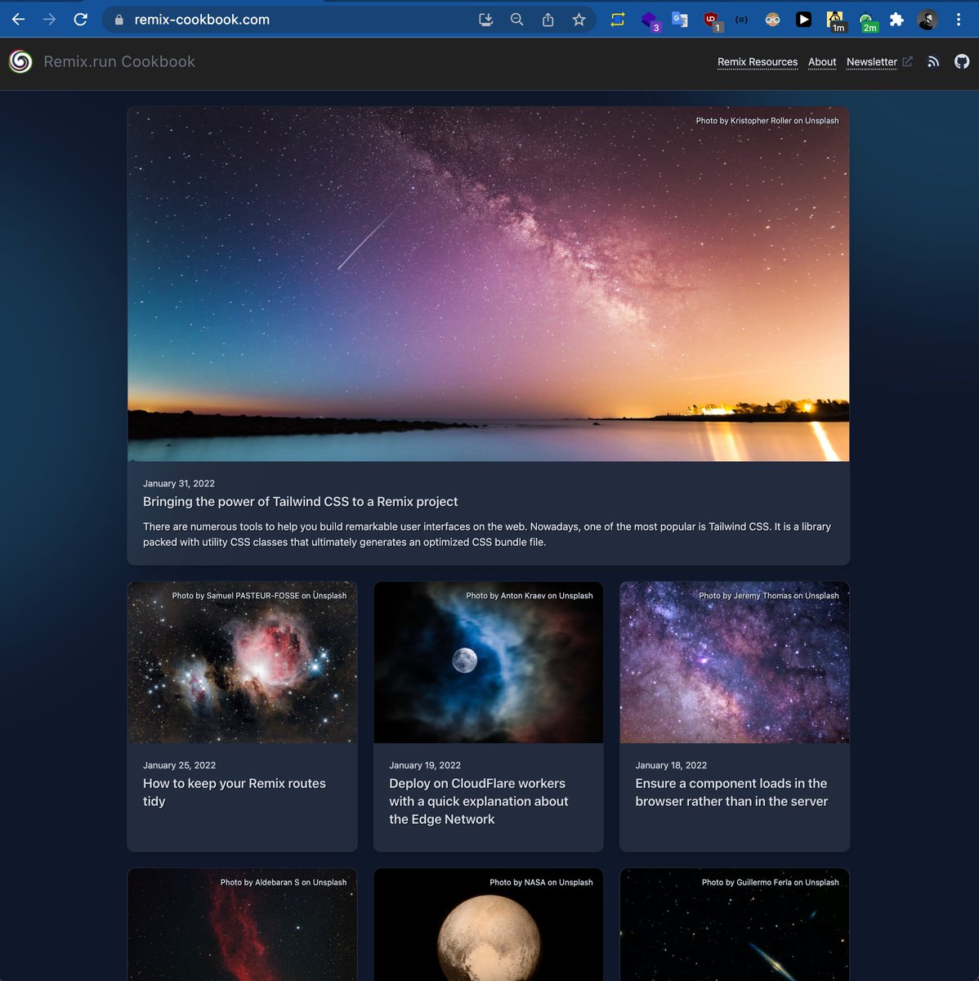Image resolution: width=979 pixels, height=981 pixels.
Task: Click the Kristopher Roller photo credit
Action: coord(767,120)
